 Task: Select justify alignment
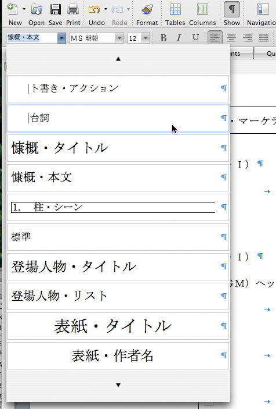263,38
